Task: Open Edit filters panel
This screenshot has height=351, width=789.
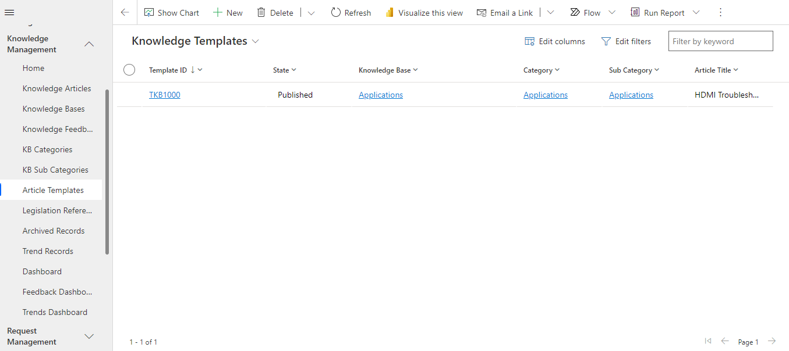Action: click(626, 41)
